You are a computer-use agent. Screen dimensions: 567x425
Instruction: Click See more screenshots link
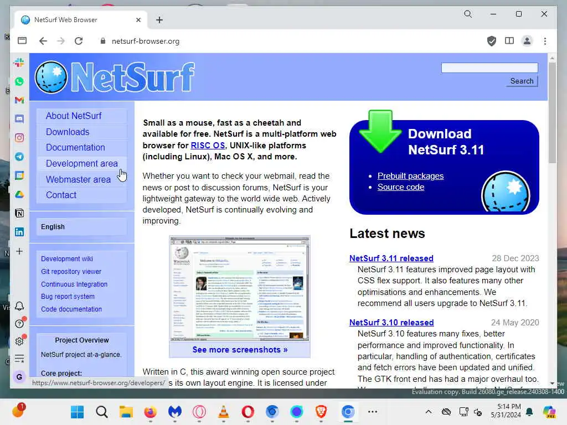[240, 350]
